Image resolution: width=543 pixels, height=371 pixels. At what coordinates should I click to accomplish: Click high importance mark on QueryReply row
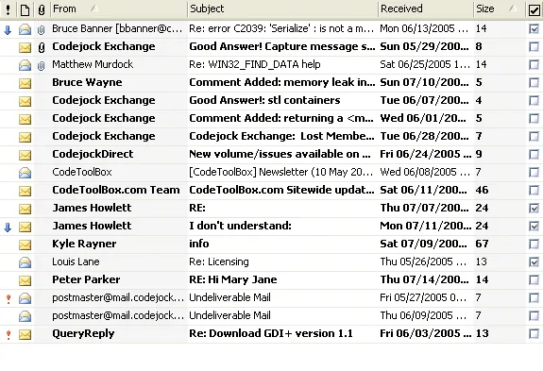[x=8, y=335]
